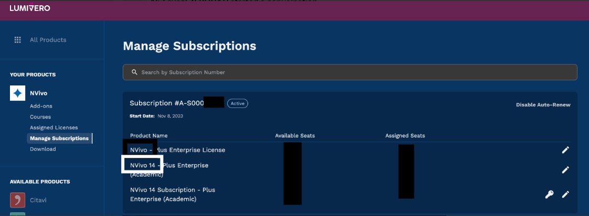Click Disable Auto-Renew
Viewport: 589px width, 216px height.
click(x=543, y=105)
